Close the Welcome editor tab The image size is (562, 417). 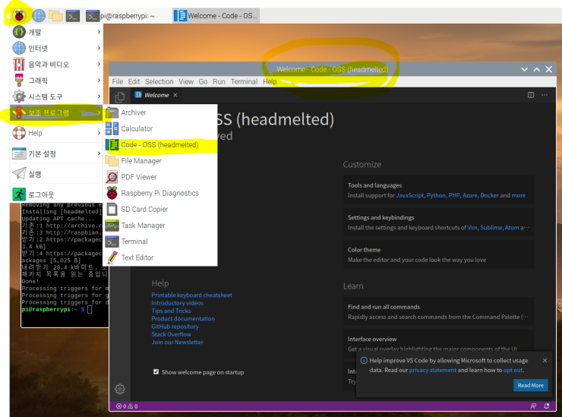pos(175,95)
